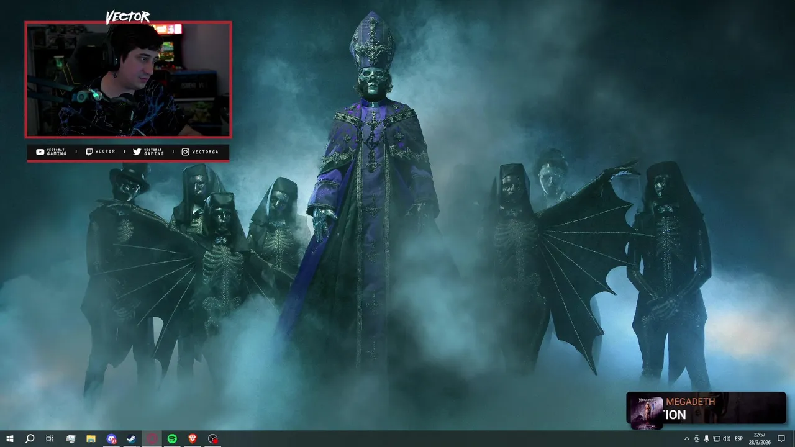Open Task View from the taskbar

(50, 439)
